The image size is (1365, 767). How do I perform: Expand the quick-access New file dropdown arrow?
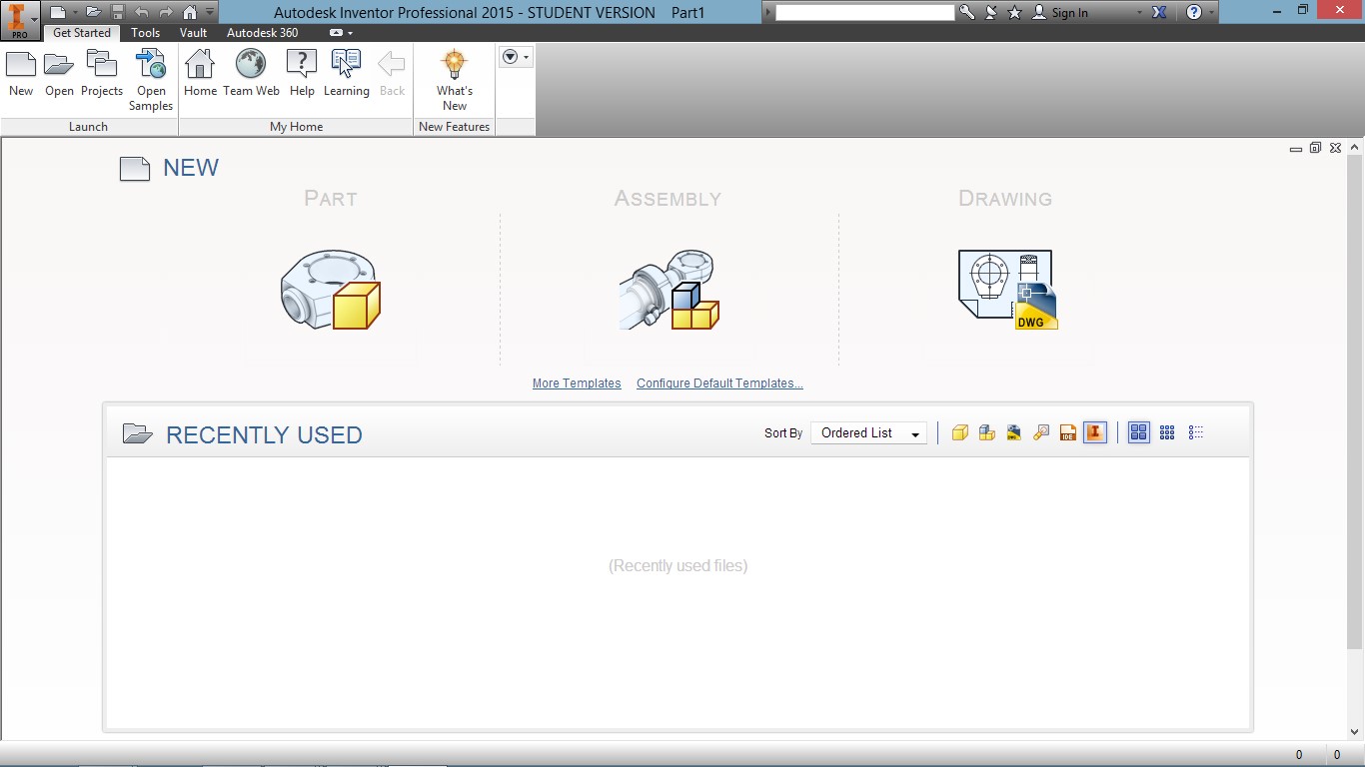pyautogui.click(x=75, y=13)
